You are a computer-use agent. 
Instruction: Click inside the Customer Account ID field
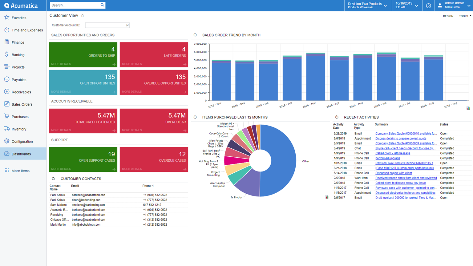pos(106,25)
